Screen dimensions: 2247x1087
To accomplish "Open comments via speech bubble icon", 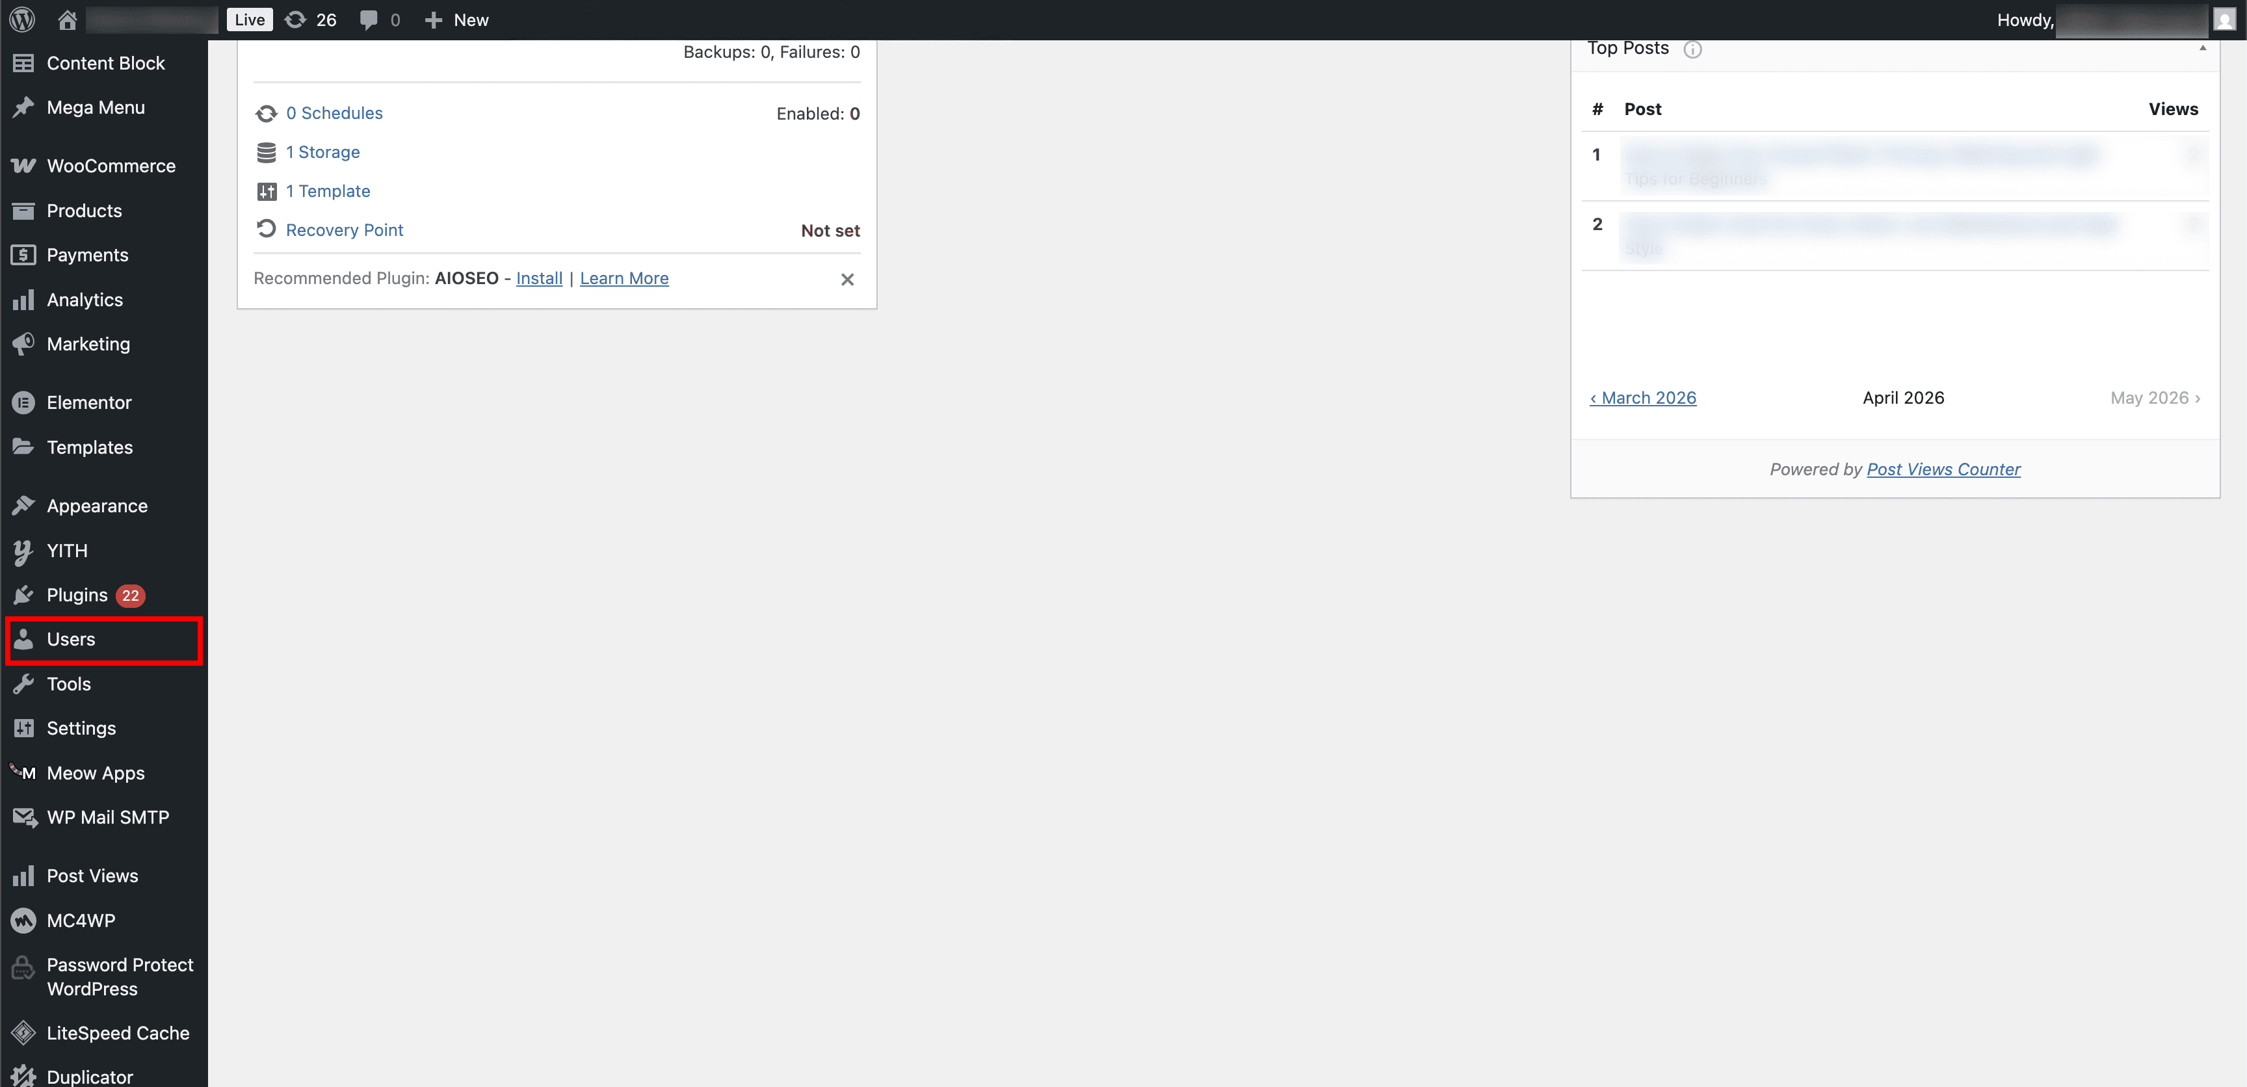I will (x=370, y=20).
